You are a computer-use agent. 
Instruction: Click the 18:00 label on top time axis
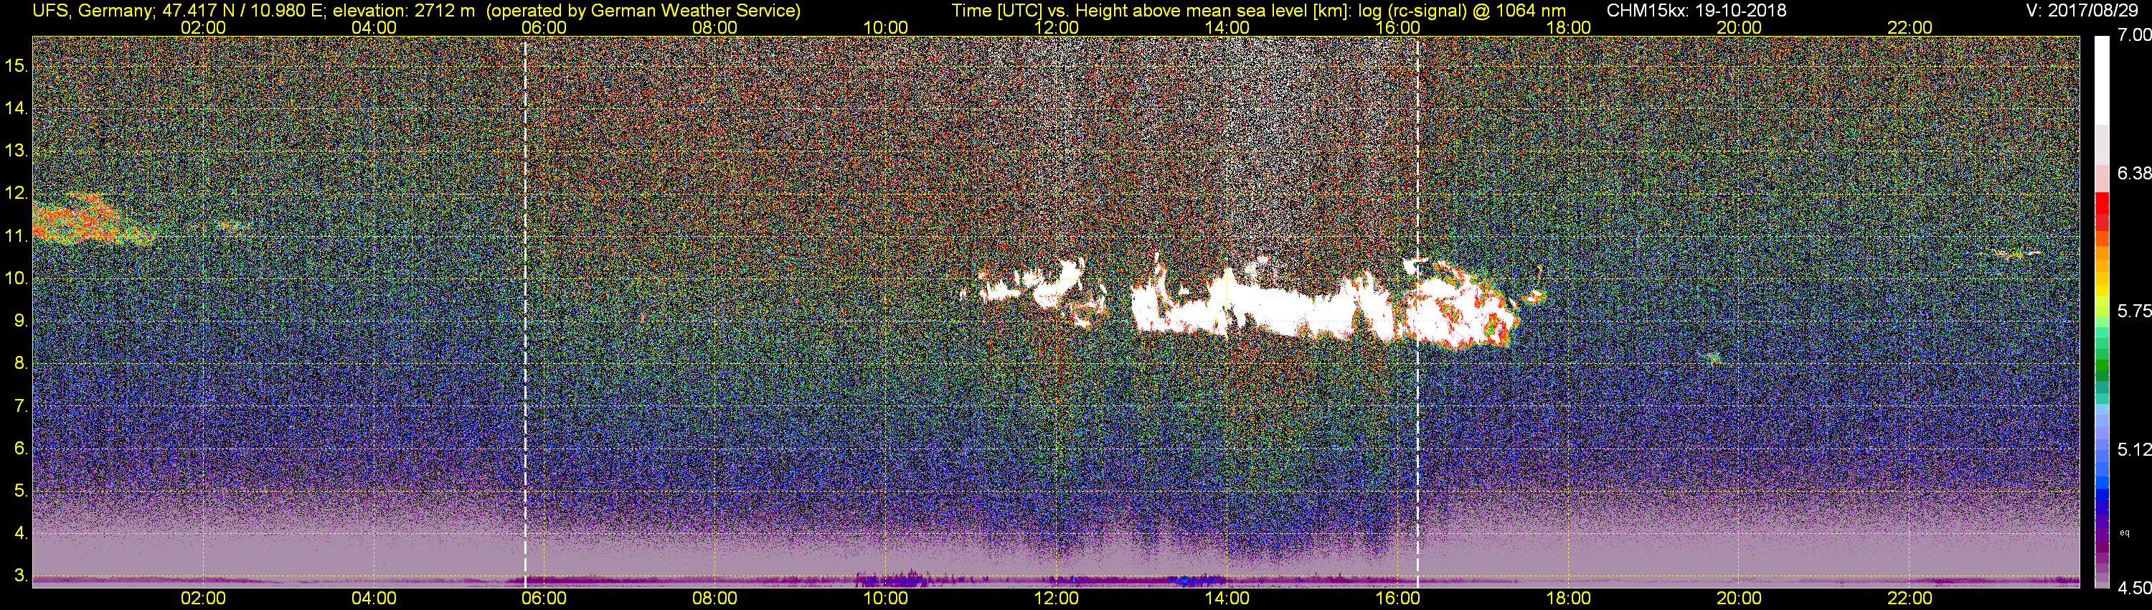pos(1568,27)
